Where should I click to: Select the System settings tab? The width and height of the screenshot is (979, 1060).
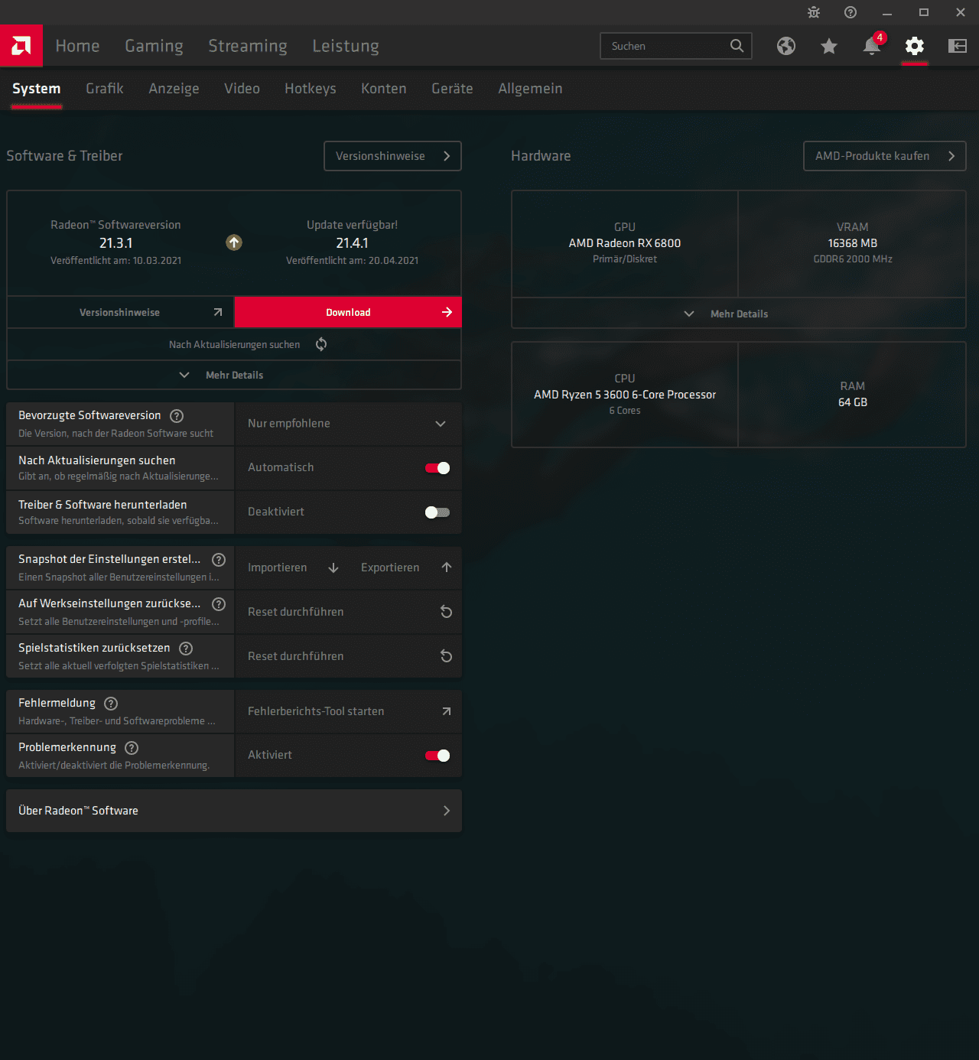[x=36, y=89]
